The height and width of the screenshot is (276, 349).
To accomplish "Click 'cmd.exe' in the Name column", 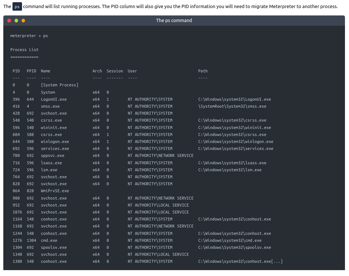I will [x=49, y=241].
